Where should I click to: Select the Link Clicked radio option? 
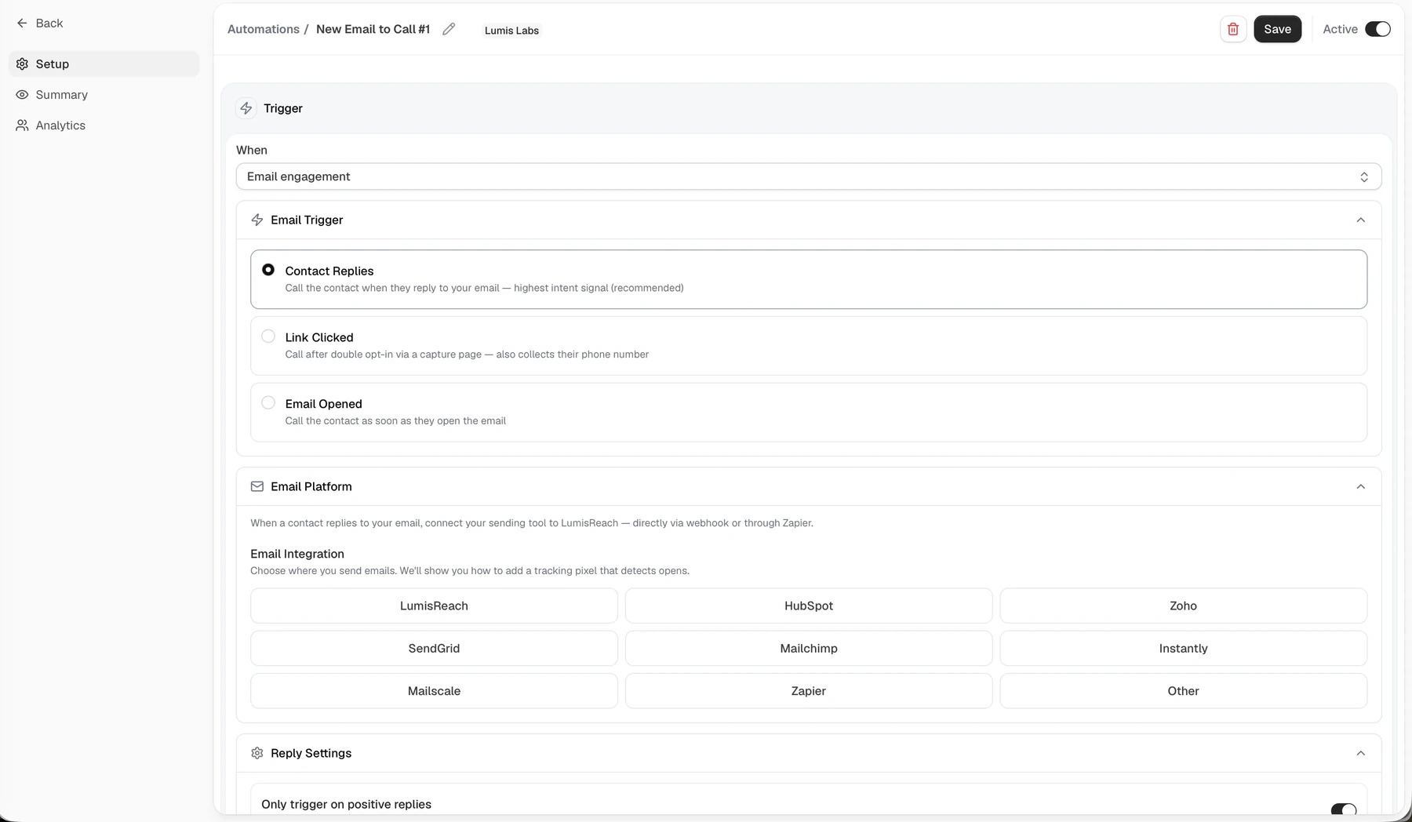point(268,336)
